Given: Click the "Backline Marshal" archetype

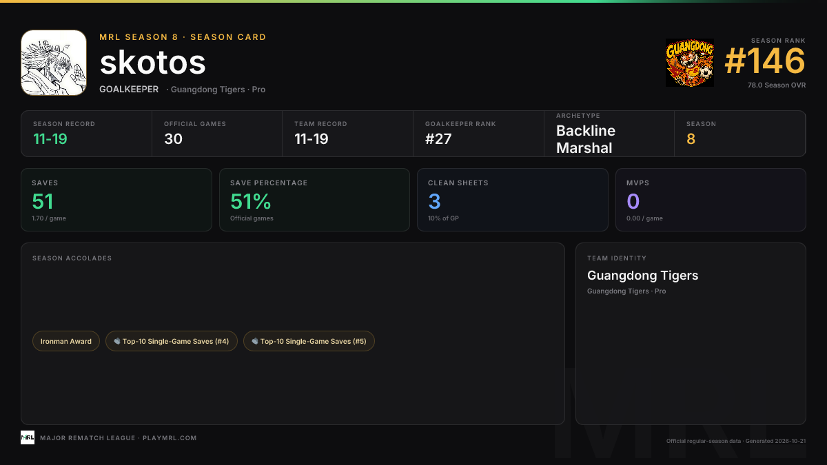Looking at the screenshot, I should [x=586, y=139].
